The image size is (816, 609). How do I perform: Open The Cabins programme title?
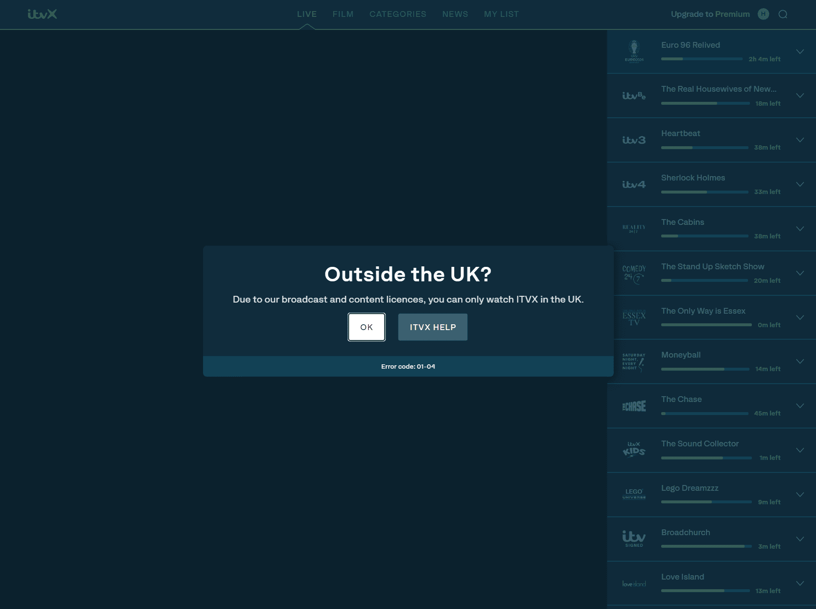(x=682, y=222)
